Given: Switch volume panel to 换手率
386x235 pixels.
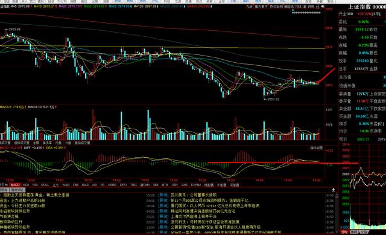Looking at the screenshot, I should pos(47,143).
